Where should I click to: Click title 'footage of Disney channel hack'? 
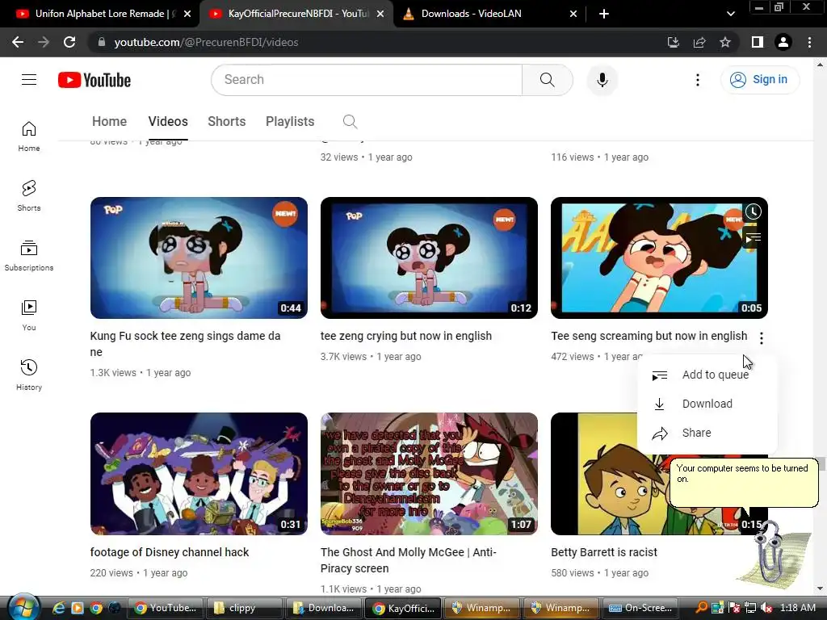[x=170, y=552]
